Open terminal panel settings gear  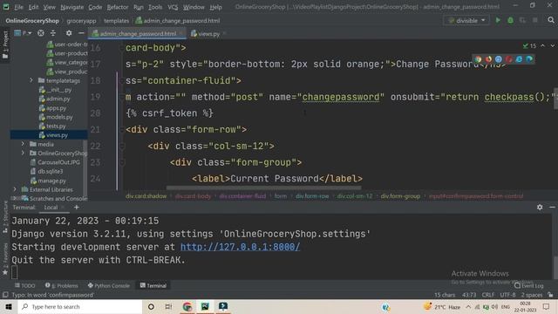pos(540,208)
